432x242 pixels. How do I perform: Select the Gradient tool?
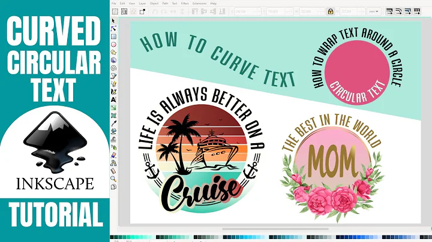pos(113,108)
